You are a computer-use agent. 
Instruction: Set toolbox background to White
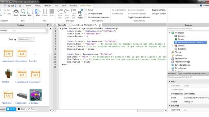[x=11, y=109]
